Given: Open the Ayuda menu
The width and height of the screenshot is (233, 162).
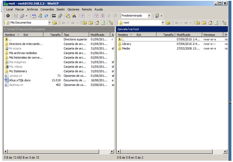Looking at the screenshot, I should pyautogui.click(x=99, y=9).
